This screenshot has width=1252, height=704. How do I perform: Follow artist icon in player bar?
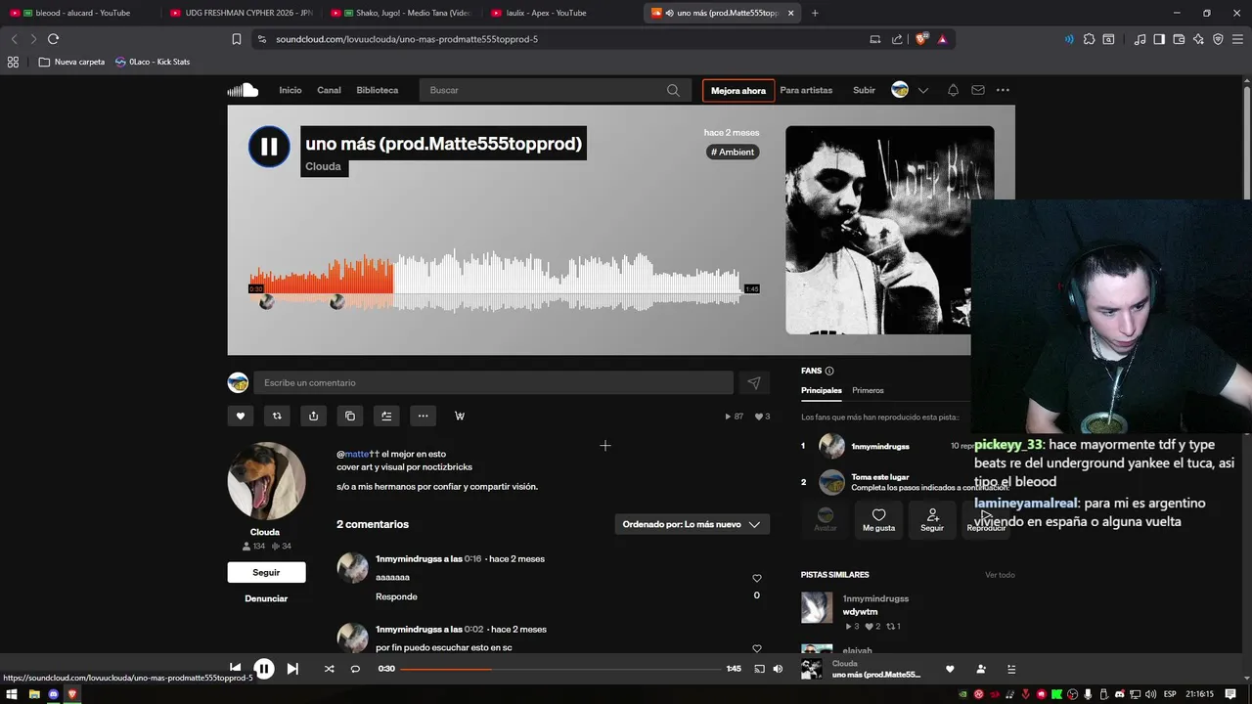click(981, 669)
